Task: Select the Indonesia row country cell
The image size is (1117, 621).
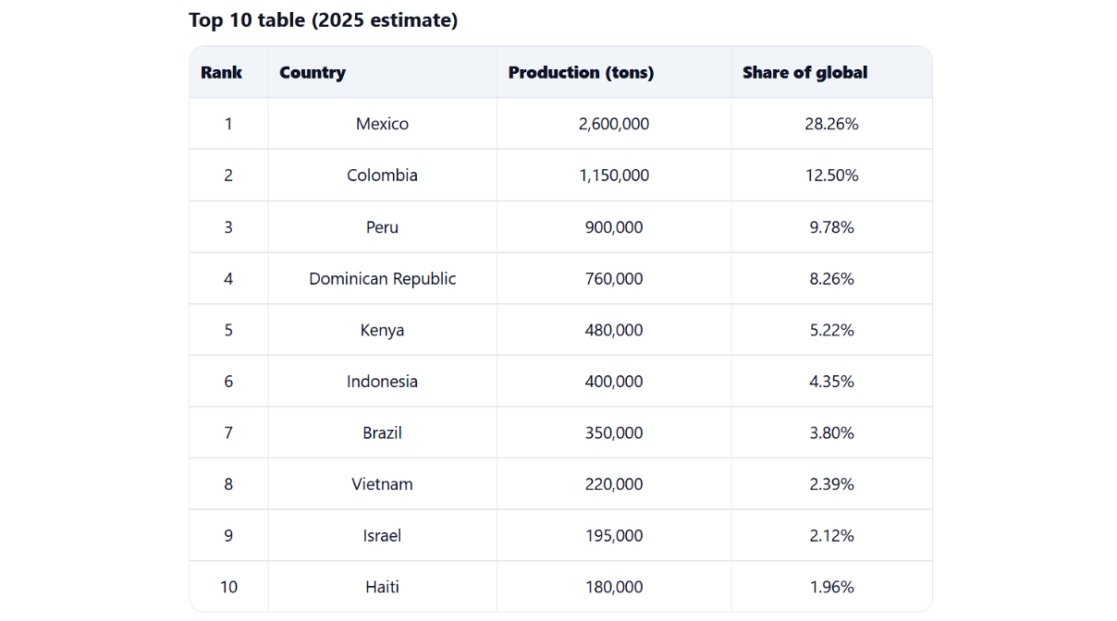Action: click(x=382, y=382)
